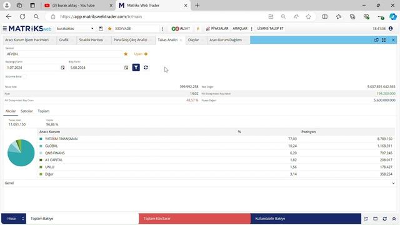Open the ARAÇLAR menu
400x225 pixels.
(x=240, y=29)
